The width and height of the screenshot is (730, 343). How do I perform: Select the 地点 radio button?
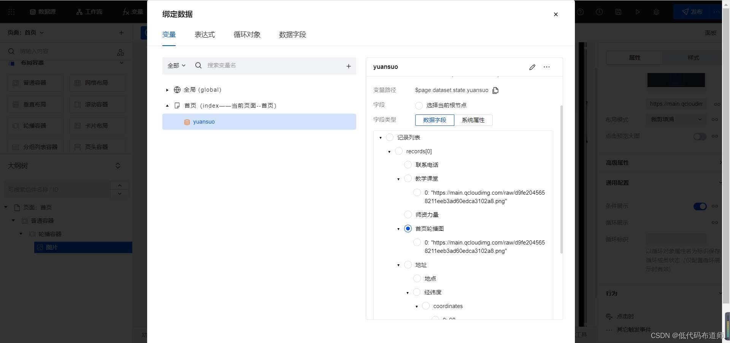417,278
